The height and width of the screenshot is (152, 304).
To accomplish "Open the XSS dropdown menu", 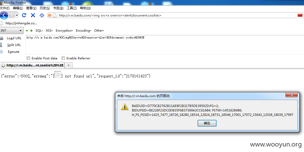I will click(x=49, y=31).
